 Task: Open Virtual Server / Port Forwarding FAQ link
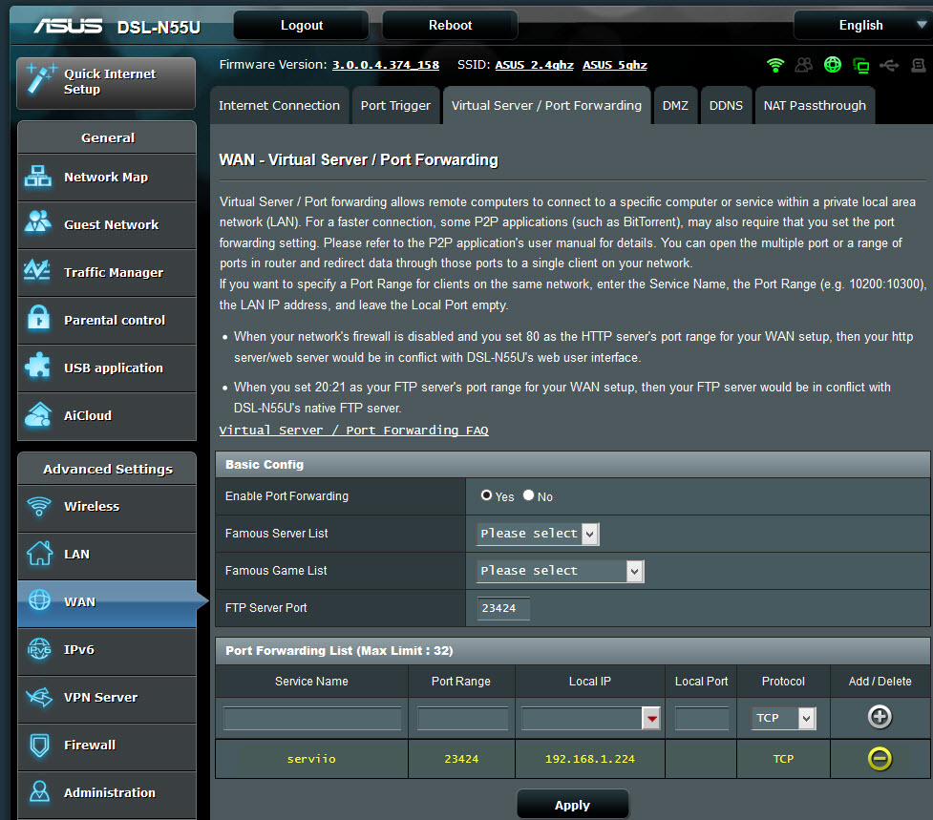pyautogui.click(x=353, y=431)
